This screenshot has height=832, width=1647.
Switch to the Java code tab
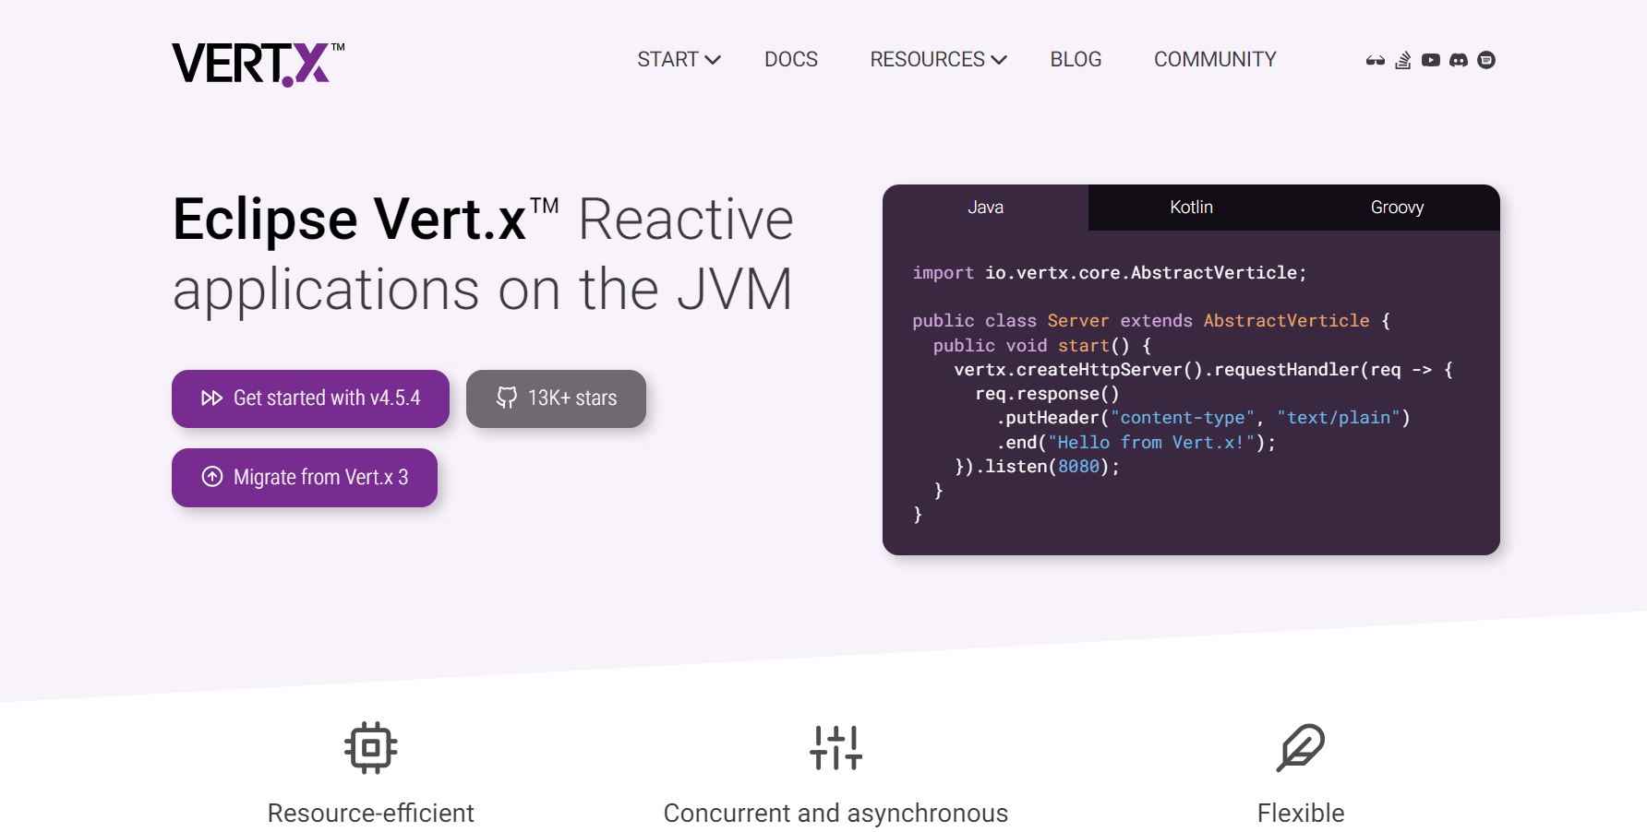pos(985,208)
